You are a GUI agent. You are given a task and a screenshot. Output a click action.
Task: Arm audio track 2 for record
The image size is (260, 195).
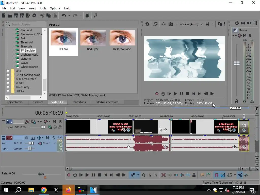26,138
